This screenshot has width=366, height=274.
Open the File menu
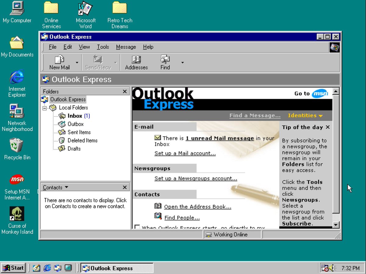click(53, 47)
